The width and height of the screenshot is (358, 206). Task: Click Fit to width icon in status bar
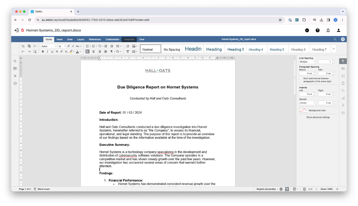(x=310, y=189)
